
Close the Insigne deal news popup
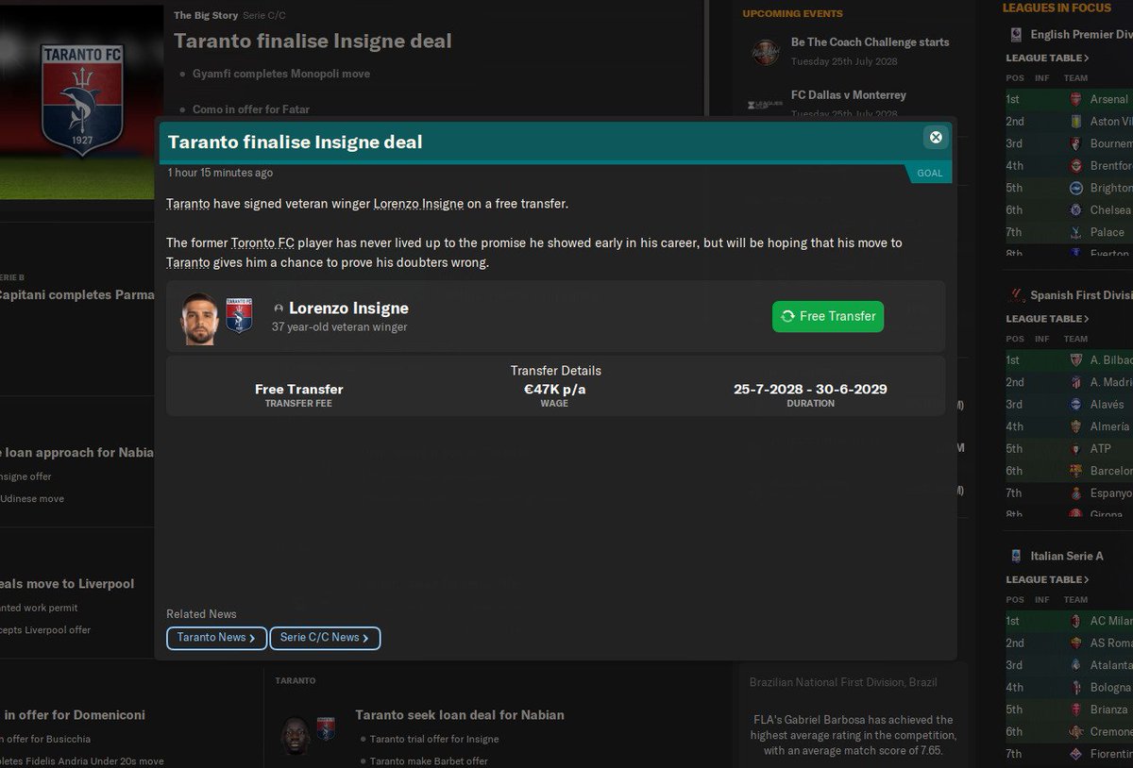coord(936,138)
